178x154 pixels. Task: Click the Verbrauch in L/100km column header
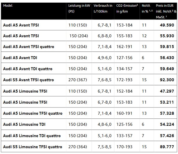[x=103, y=8]
